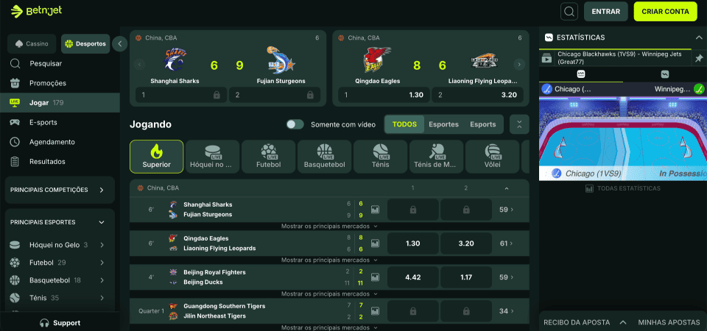The width and height of the screenshot is (707, 331).
Task: Expand main markets under Shanghai Sharks match
Action: [x=330, y=226]
